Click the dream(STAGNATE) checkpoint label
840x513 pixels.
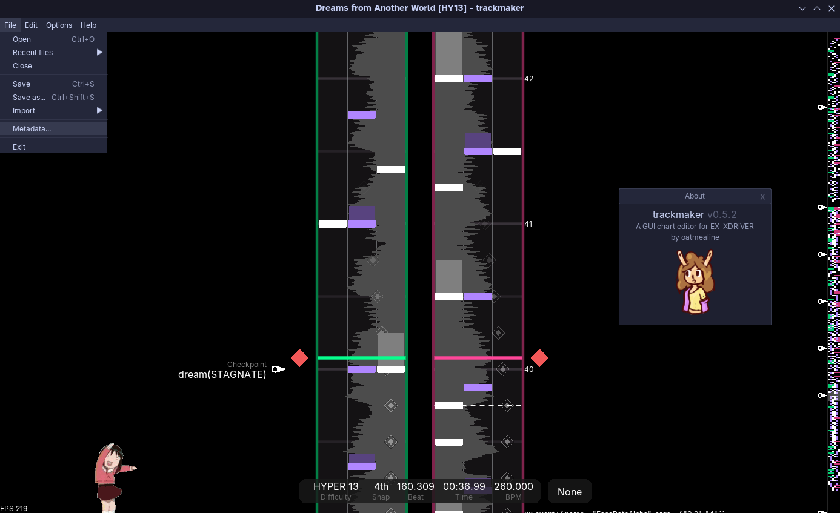pos(222,374)
